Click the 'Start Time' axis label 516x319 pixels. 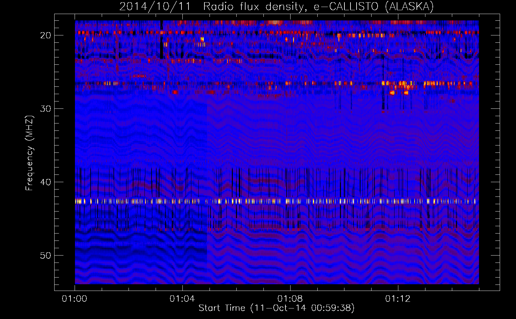[x=276, y=308]
